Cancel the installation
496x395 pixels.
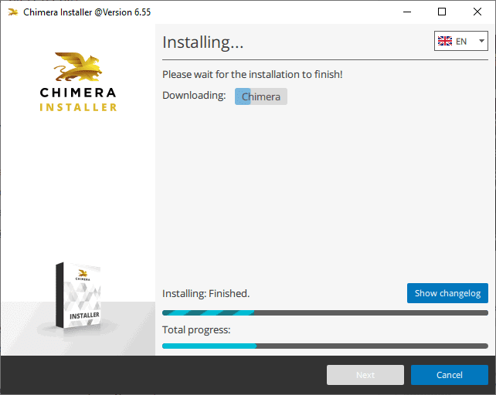pos(449,375)
